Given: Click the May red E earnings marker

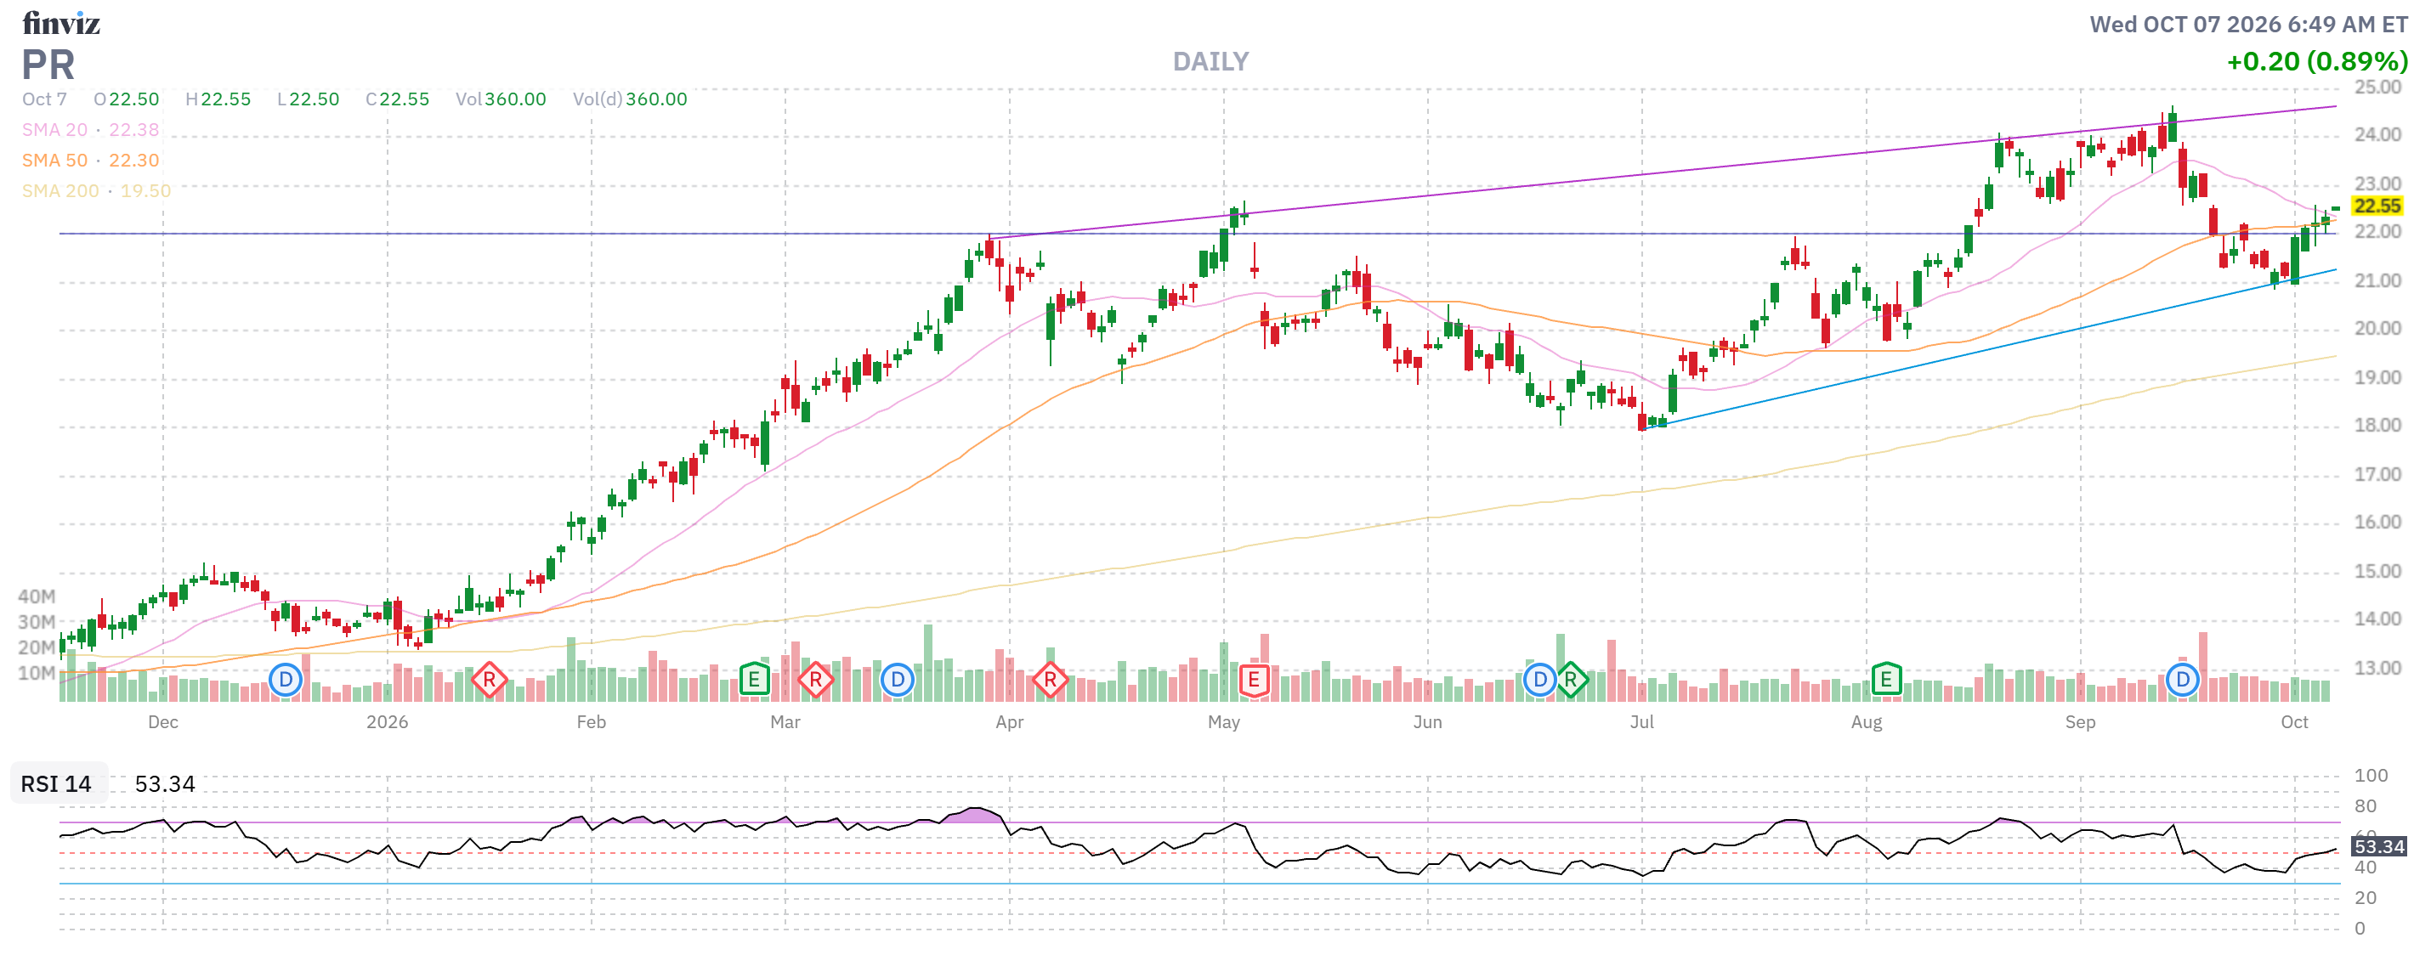Looking at the screenshot, I should [1253, 680].
